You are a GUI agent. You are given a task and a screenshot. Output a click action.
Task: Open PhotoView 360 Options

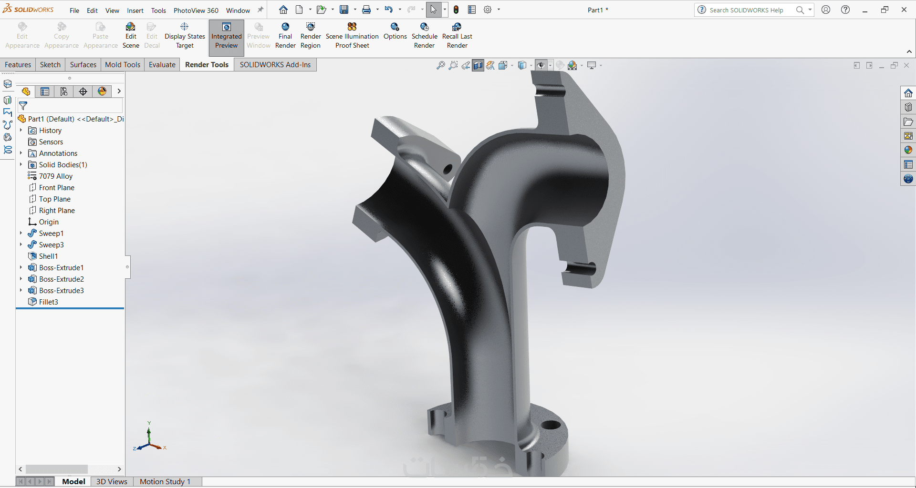(x=395, y=31)
